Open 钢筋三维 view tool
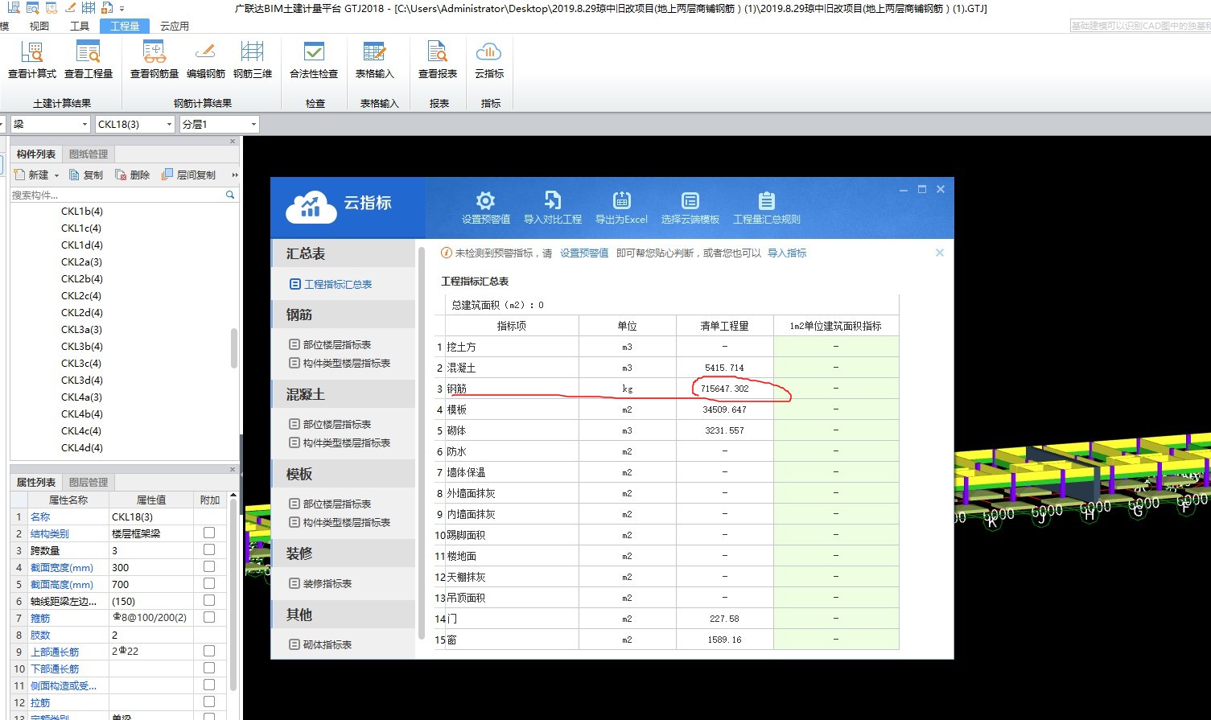The width and height of the screenshot is (1211, 720). pyautogui.click(x=253, y=60)
